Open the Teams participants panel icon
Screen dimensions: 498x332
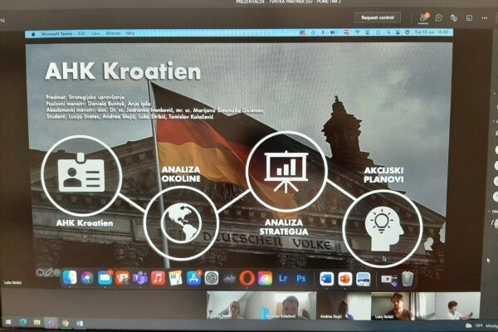[423, 17]
